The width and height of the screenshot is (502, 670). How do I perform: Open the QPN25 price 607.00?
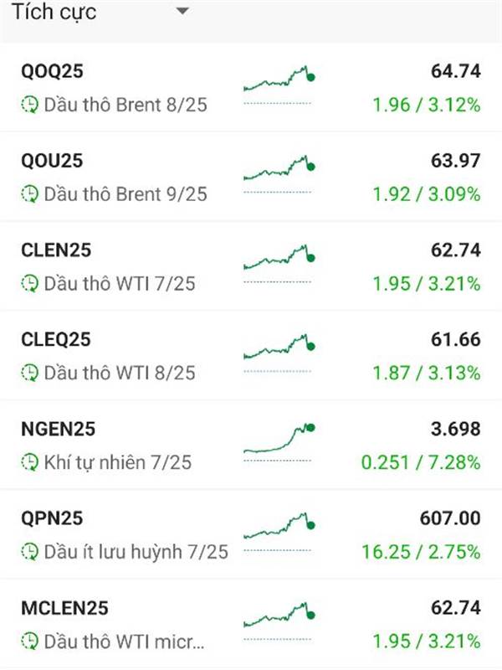[x=450, y=518]
